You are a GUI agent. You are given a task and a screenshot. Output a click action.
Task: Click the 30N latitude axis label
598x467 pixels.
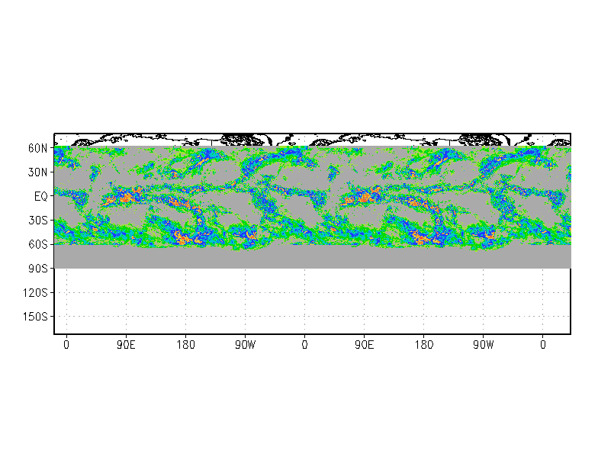tap(38, 172)
